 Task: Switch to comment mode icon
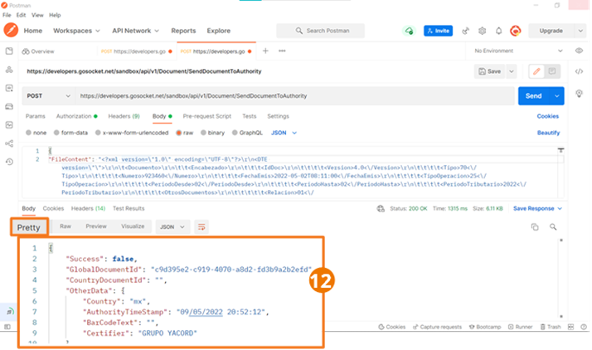[x=552, y=71]
